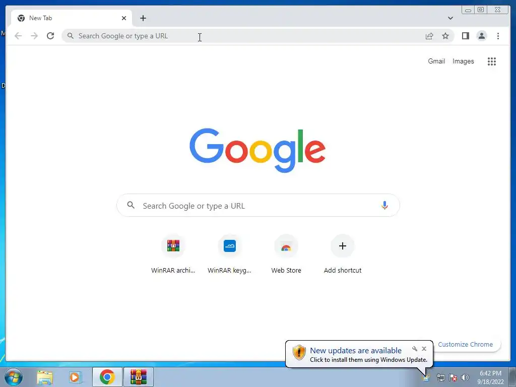Click the browser back arrow
This screenshot has height=387, width=516.
pyautogui.click(x=18, y=36)
